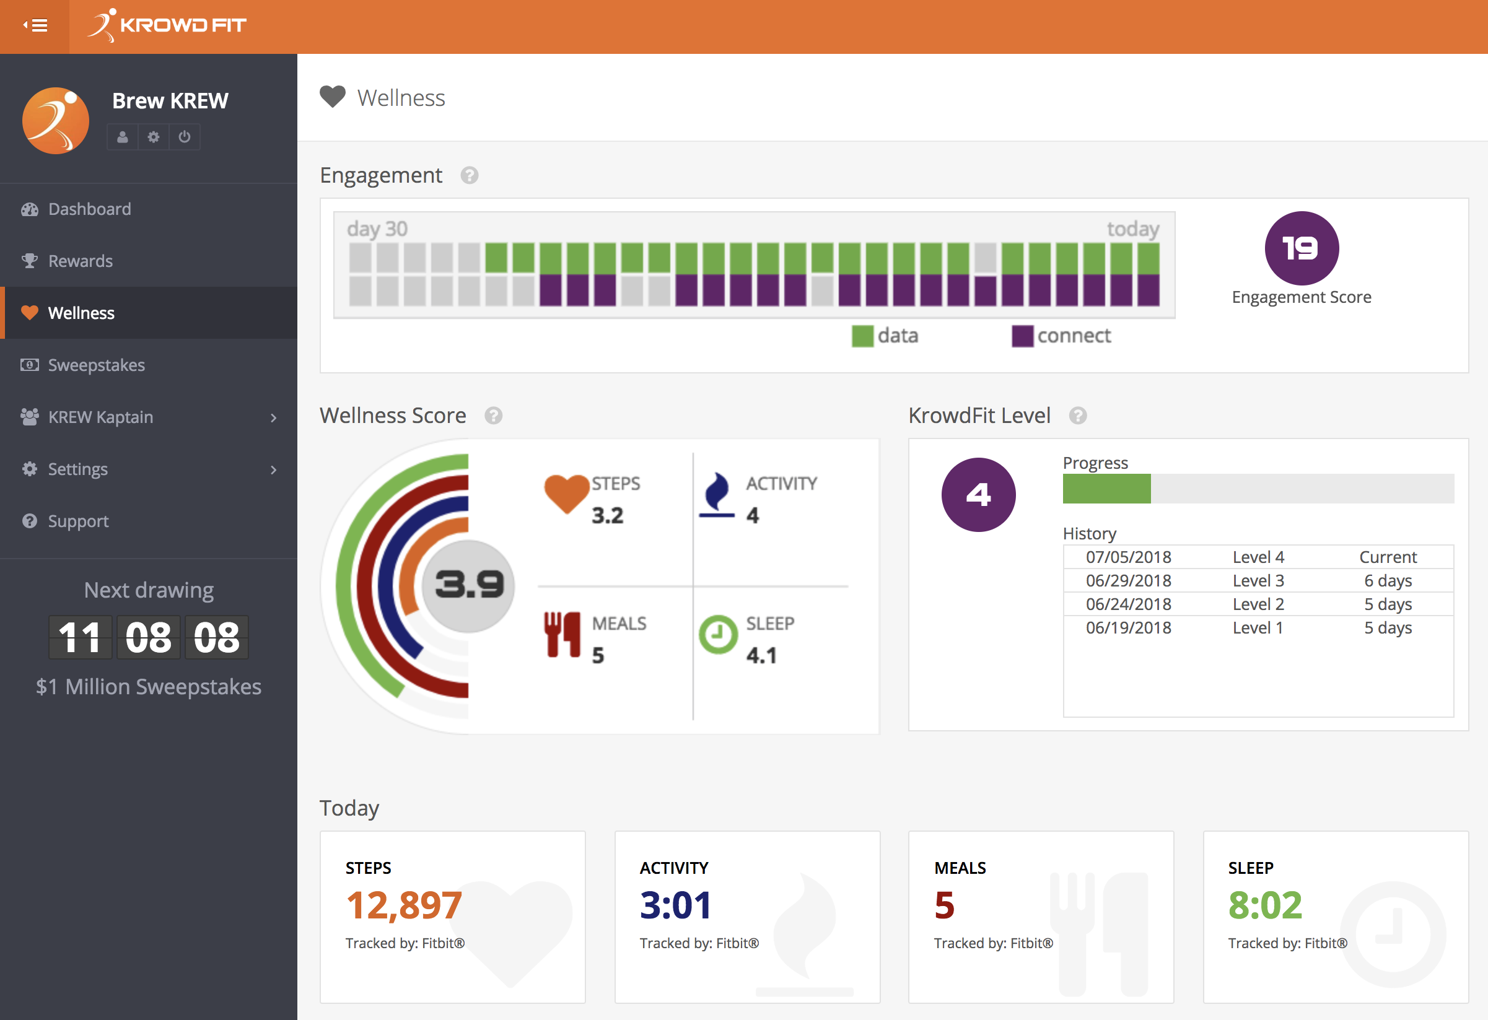Expand the Settings submenu chevron
1488x1020 pixels.
(x=273, y=469)
